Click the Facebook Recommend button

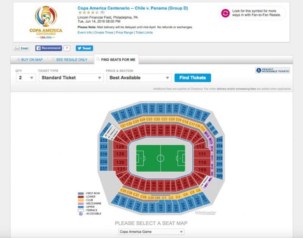[x=48, y=48]
